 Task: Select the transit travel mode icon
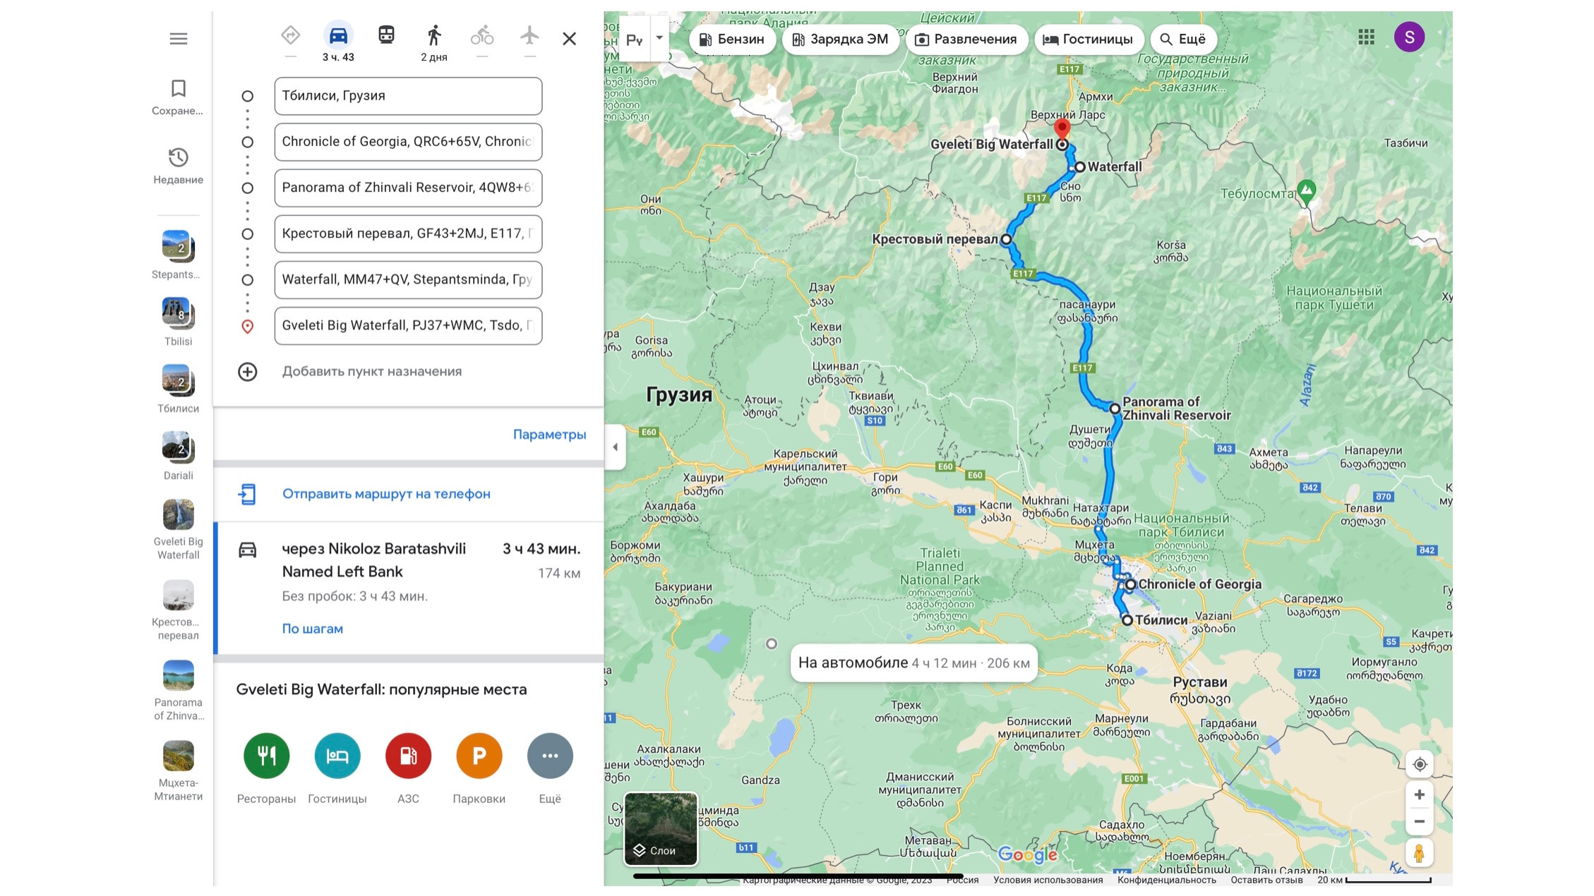pyautogui.click(x=386, y=35)
